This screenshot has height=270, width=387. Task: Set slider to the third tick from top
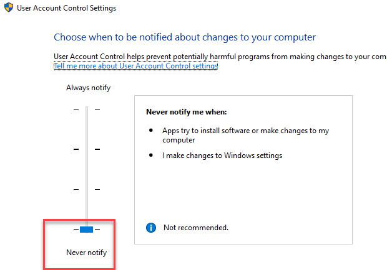point(87,189)
